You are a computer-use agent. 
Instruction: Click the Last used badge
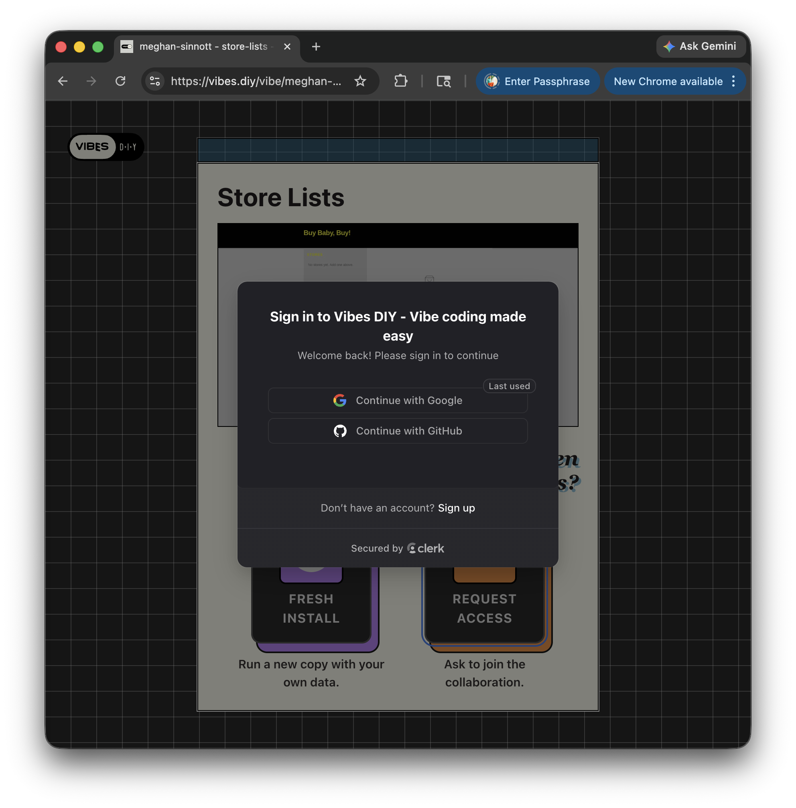[x=509, y=386]
